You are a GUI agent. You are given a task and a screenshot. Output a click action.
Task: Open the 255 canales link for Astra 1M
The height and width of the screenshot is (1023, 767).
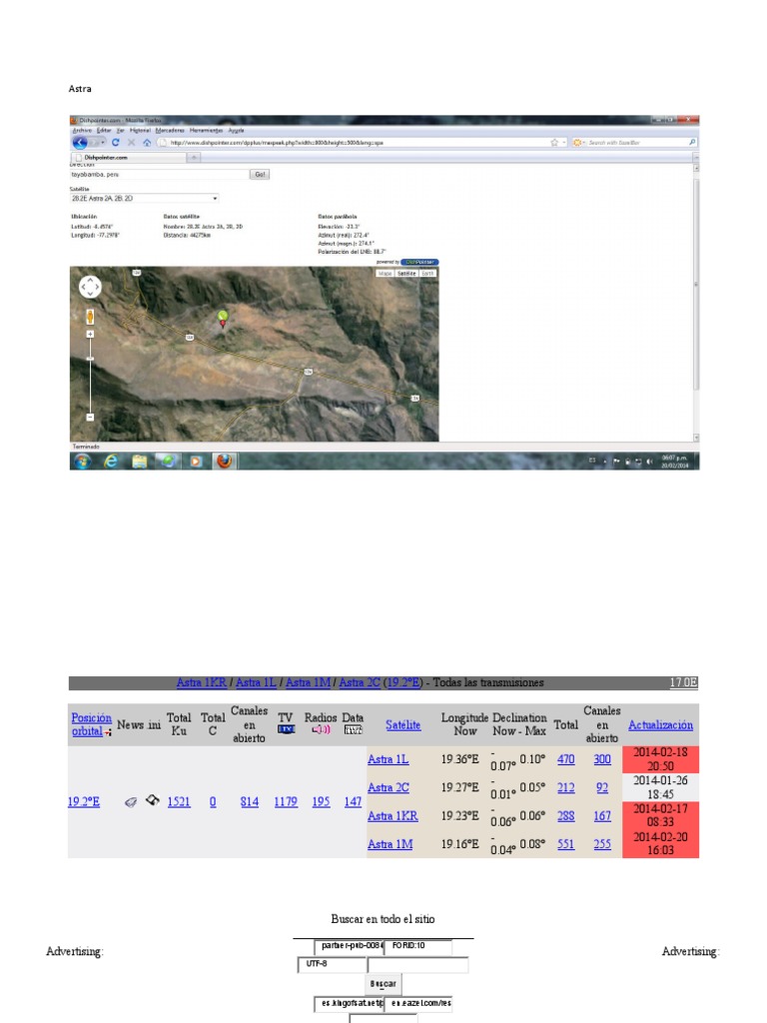pos(602,844)
